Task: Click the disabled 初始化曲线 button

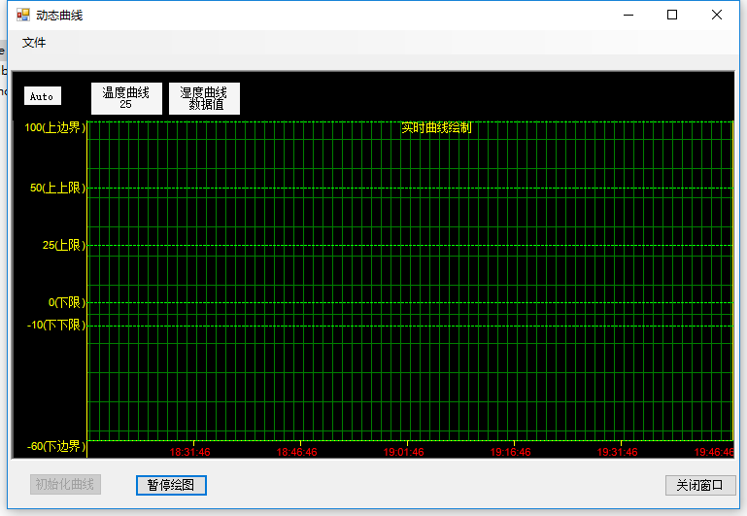Action: (65, 485)
